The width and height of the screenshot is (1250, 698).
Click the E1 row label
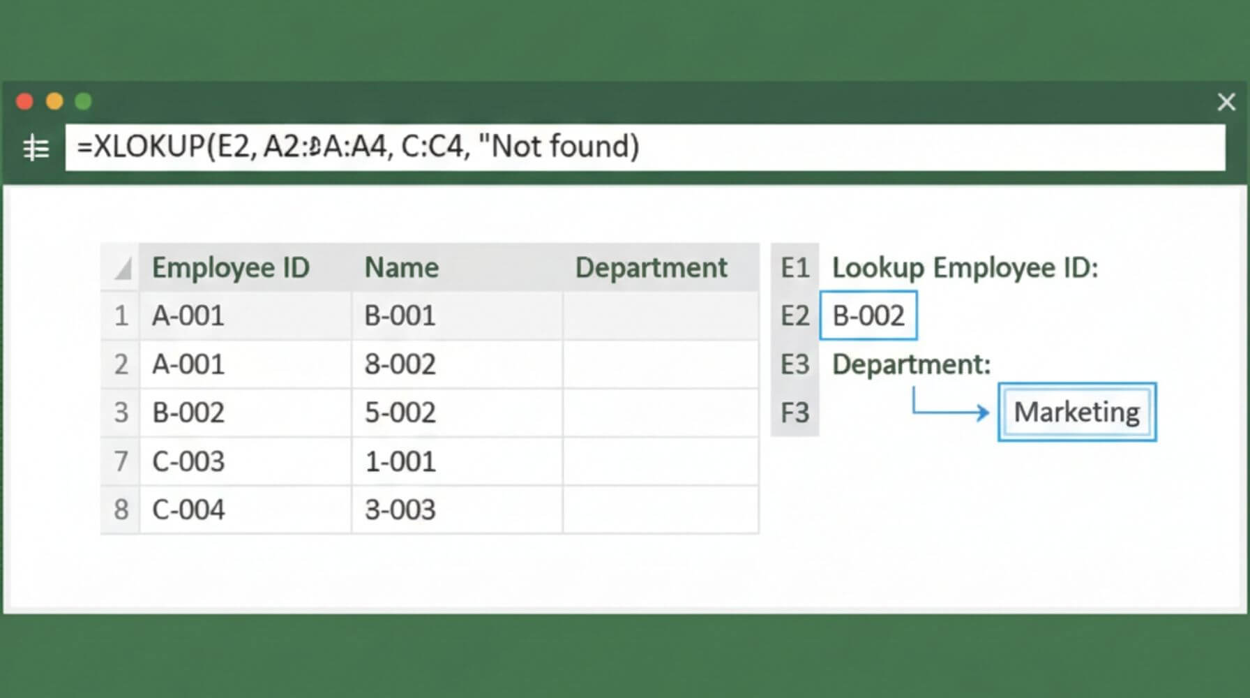(795, 268)
